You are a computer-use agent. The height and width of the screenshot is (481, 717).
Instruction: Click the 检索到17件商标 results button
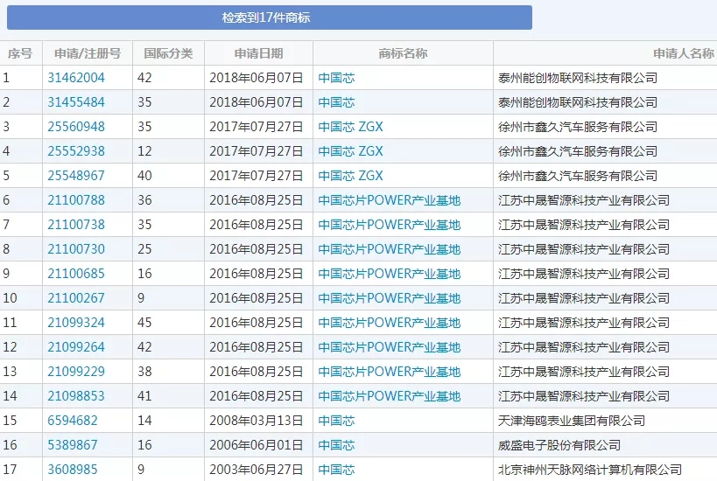[x=266, y=17]
